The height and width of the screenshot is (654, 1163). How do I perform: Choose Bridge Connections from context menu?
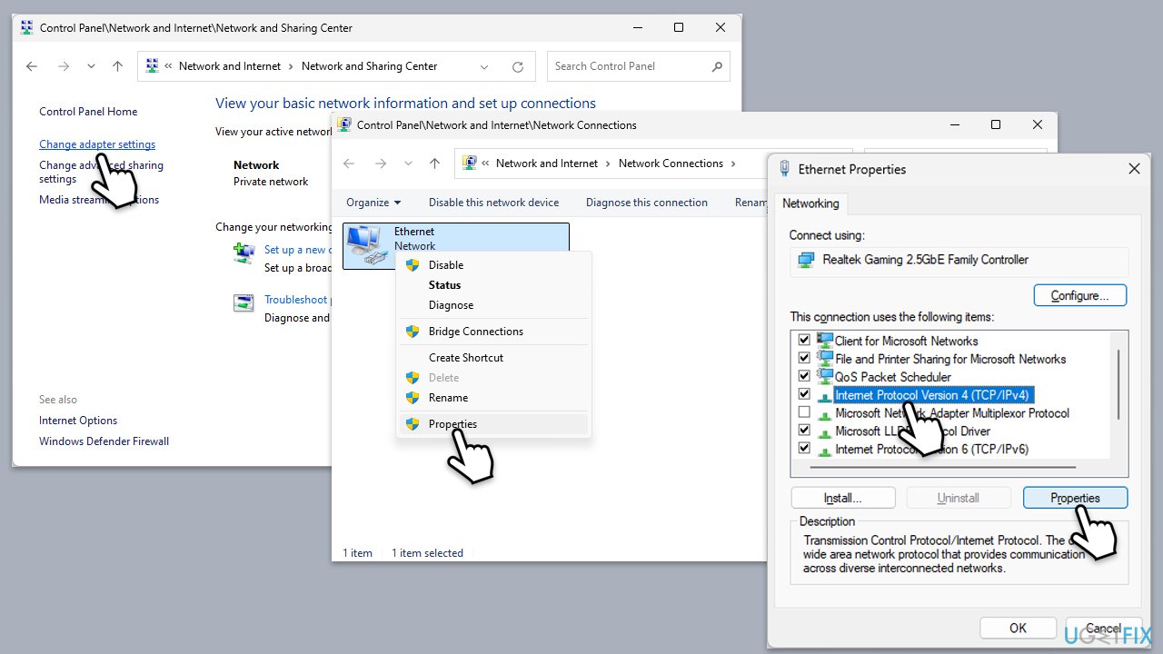tap(494, 332)
